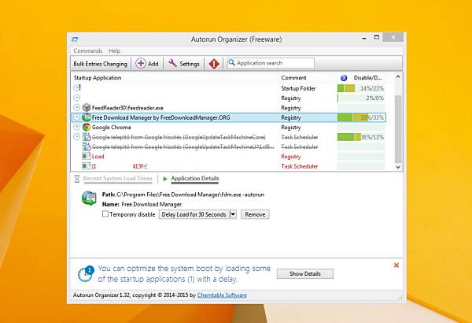The width and height of the screenshot is (472, 323).
Task: Click the Google Chrome icon
Action: tap(87, 128)
